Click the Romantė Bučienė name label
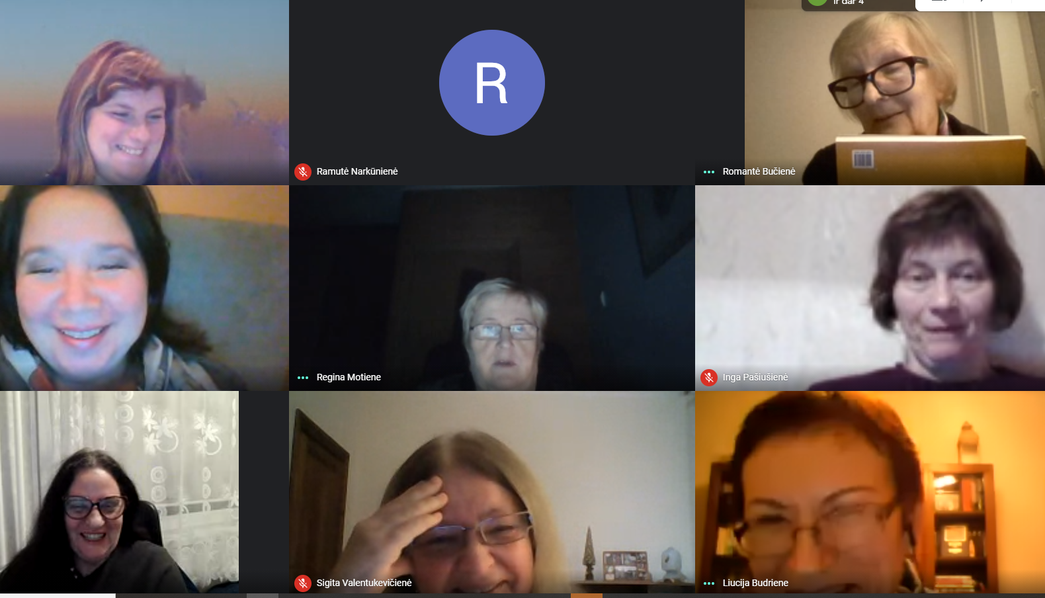1045x598 pixels. (759, 171)
